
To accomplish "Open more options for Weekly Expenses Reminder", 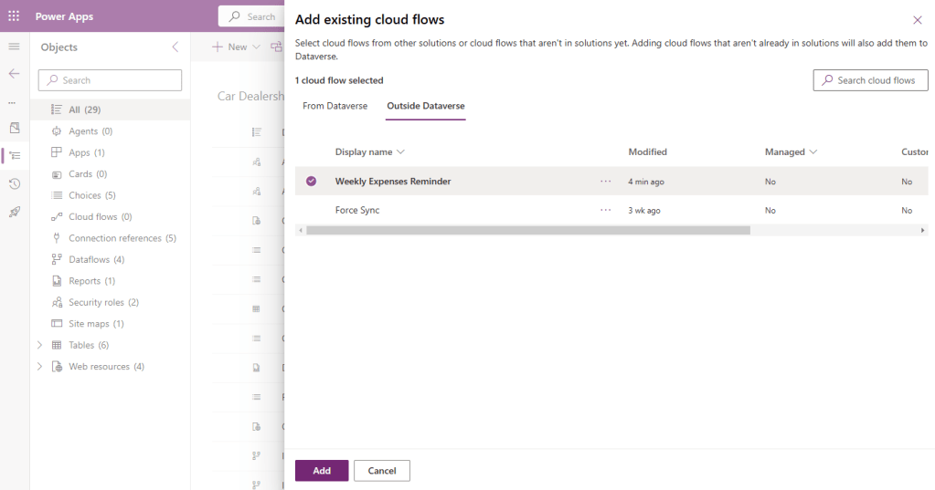I will point(605,182).
